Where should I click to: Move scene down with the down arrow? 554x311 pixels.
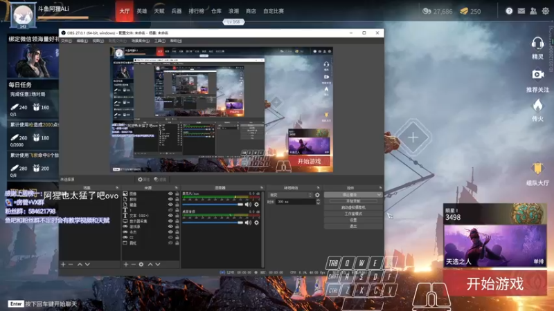(x=87, y=264)
